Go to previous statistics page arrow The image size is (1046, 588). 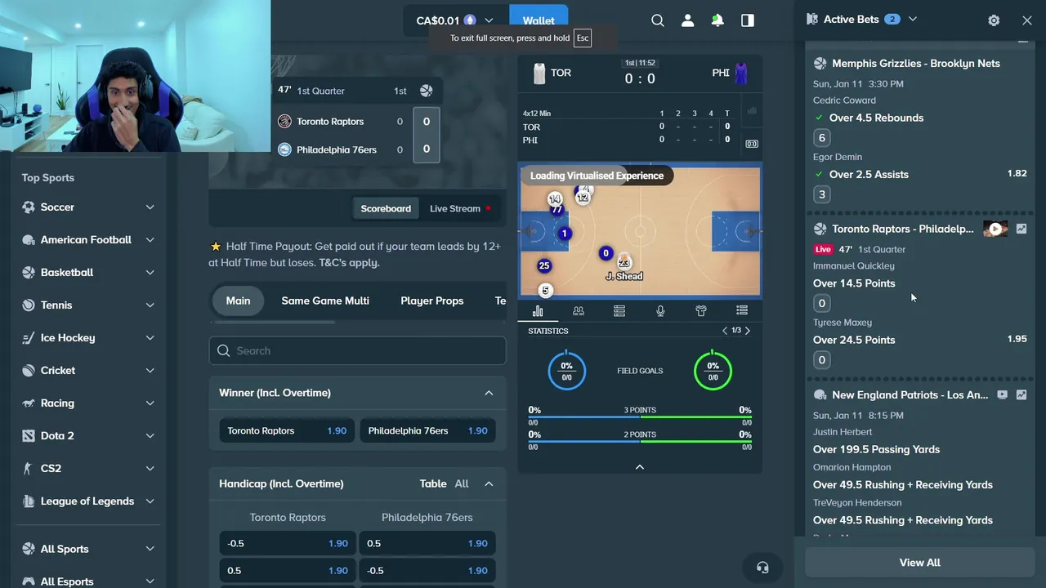(725, 331)
